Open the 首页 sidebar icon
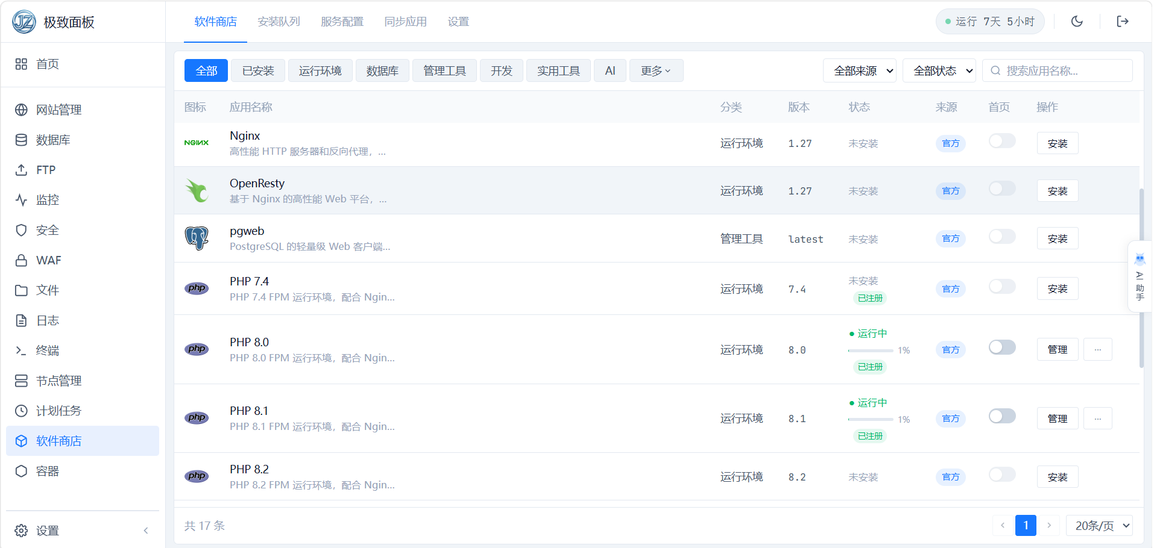1154x548 pixels. 21,64
